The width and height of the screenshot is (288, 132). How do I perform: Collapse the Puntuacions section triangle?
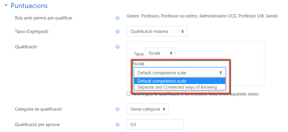(6, 5)
